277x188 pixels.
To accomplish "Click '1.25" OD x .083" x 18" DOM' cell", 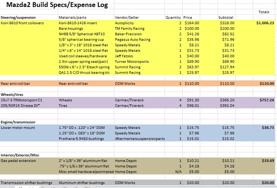I will [x=86, y=133].
